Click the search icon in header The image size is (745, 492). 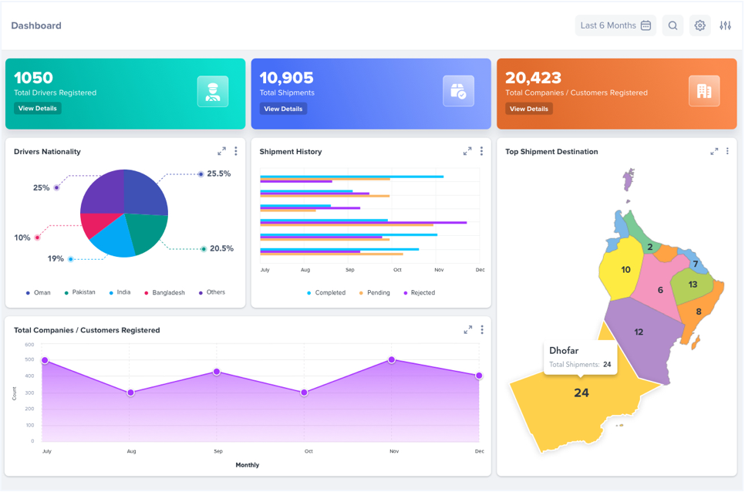[x=673, y=25]
